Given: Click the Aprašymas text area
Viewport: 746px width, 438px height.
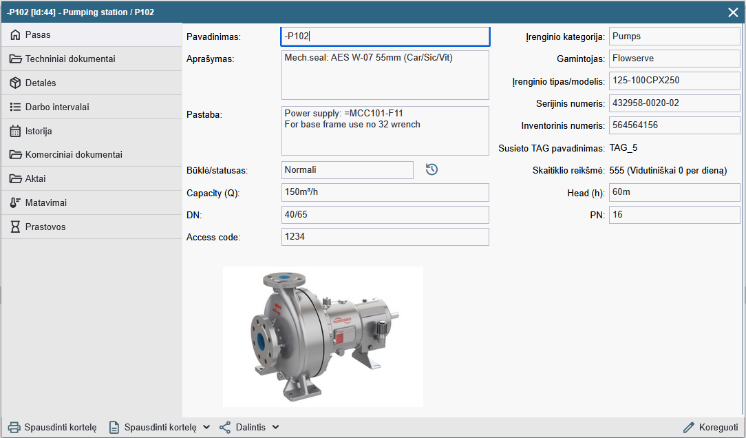Looking at the screenshot, I should click(x=385, y=75).
